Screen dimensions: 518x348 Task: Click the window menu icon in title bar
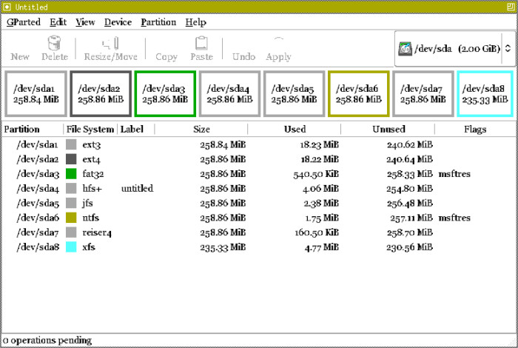pos(7,7)
